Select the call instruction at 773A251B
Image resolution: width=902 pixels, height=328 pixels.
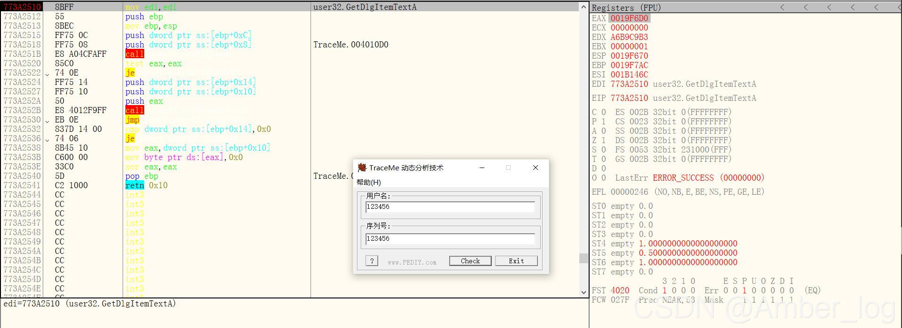[135, 54]
